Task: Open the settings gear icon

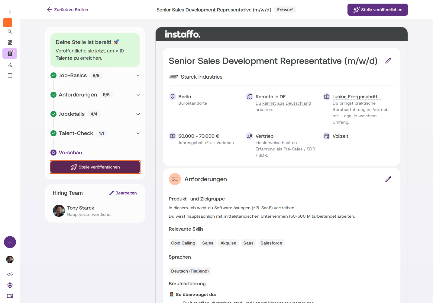Action: (10, 285)
